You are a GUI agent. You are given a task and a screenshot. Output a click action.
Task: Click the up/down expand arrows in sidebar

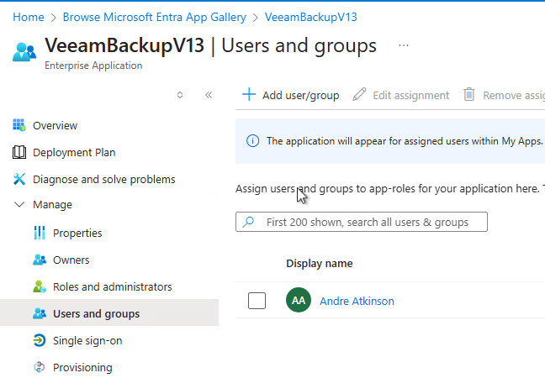pos(180,95)
